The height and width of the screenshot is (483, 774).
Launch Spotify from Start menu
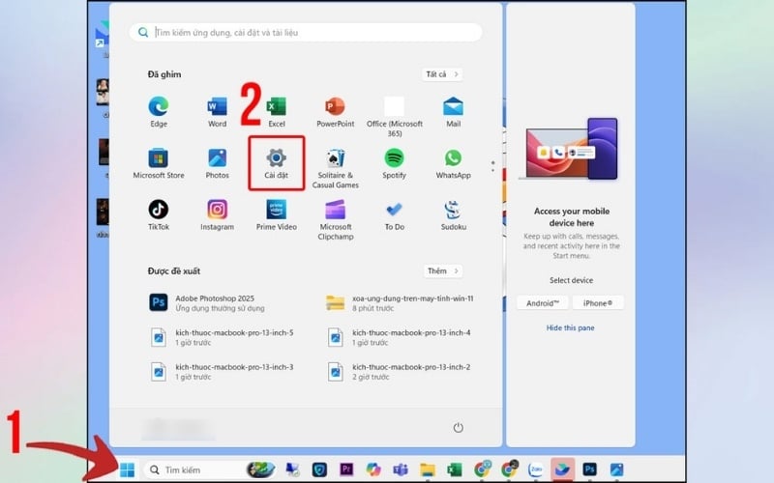coord(394,159)
